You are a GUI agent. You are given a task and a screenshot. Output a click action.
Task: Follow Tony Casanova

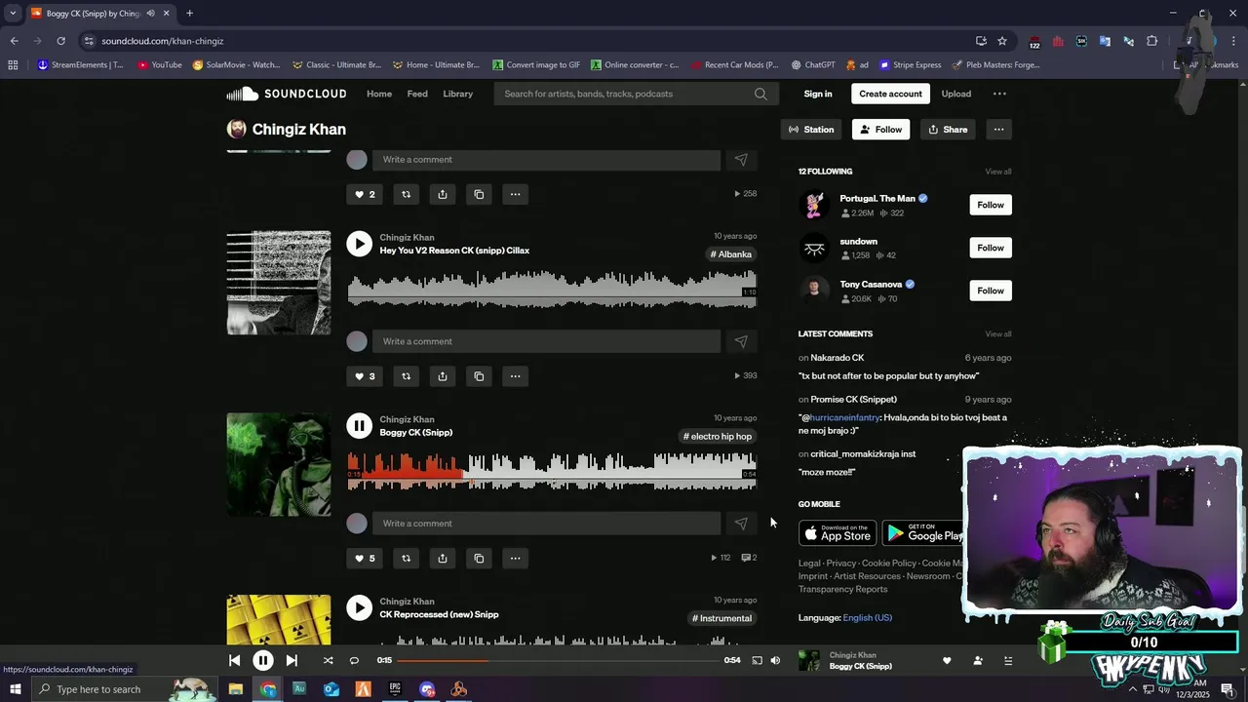click(991, 291)
